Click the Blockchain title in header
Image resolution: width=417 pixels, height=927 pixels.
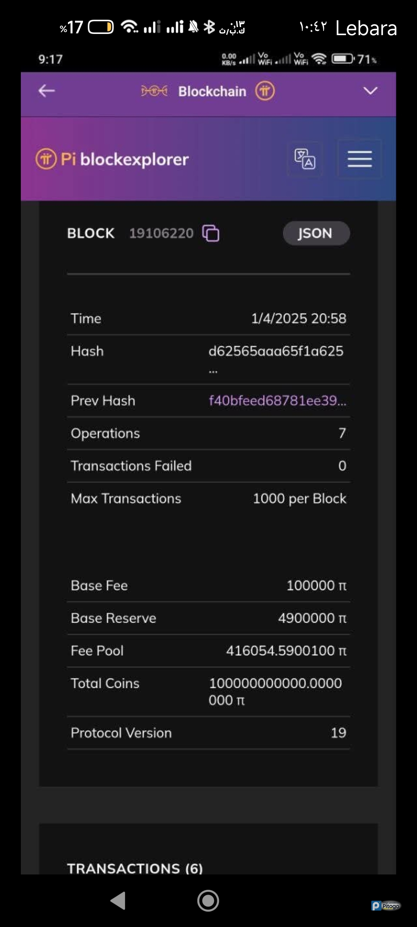(212, 92)
